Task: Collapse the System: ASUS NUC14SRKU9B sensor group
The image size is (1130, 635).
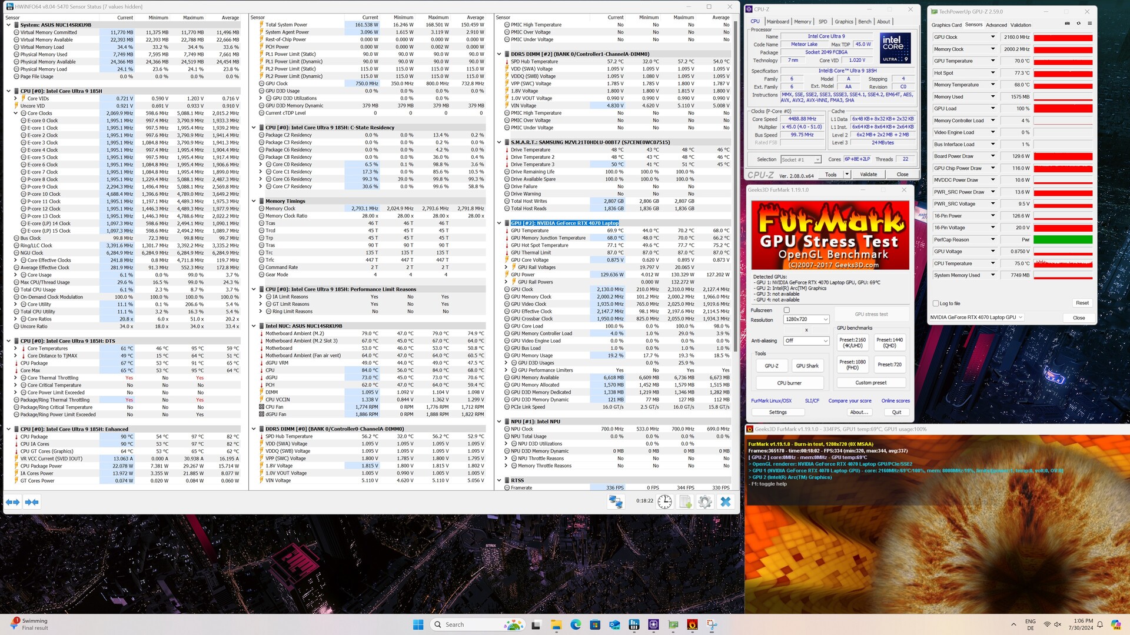Action: pyautogui.click(x=8, y=25)
